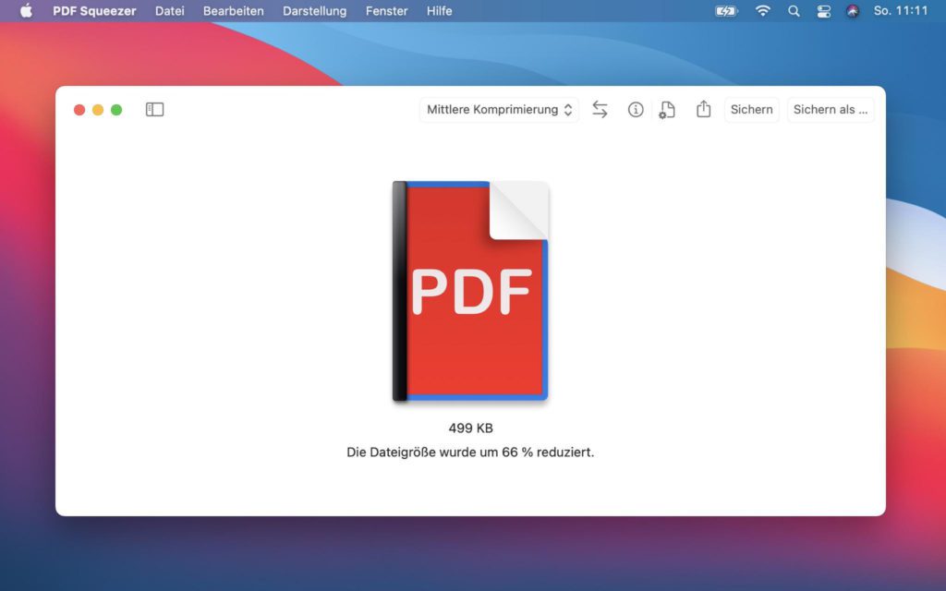946x591 pixels.
Task: Click the share icon in the toolbar
Action: coord(703,110)
